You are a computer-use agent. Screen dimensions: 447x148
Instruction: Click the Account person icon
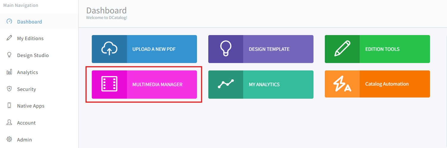click(9, 123)
